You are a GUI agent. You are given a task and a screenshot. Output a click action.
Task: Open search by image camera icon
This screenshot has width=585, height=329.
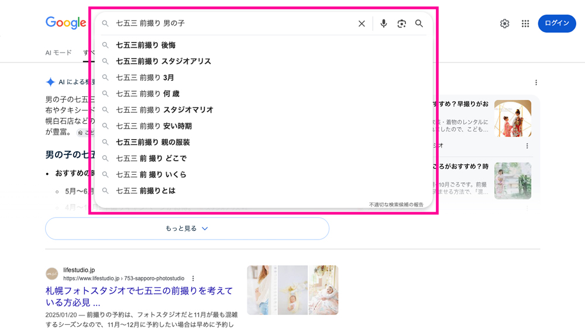(401, 23)
